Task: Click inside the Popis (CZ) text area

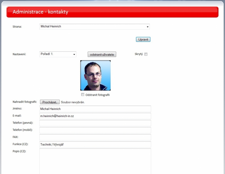Action: tap(95, 162)
